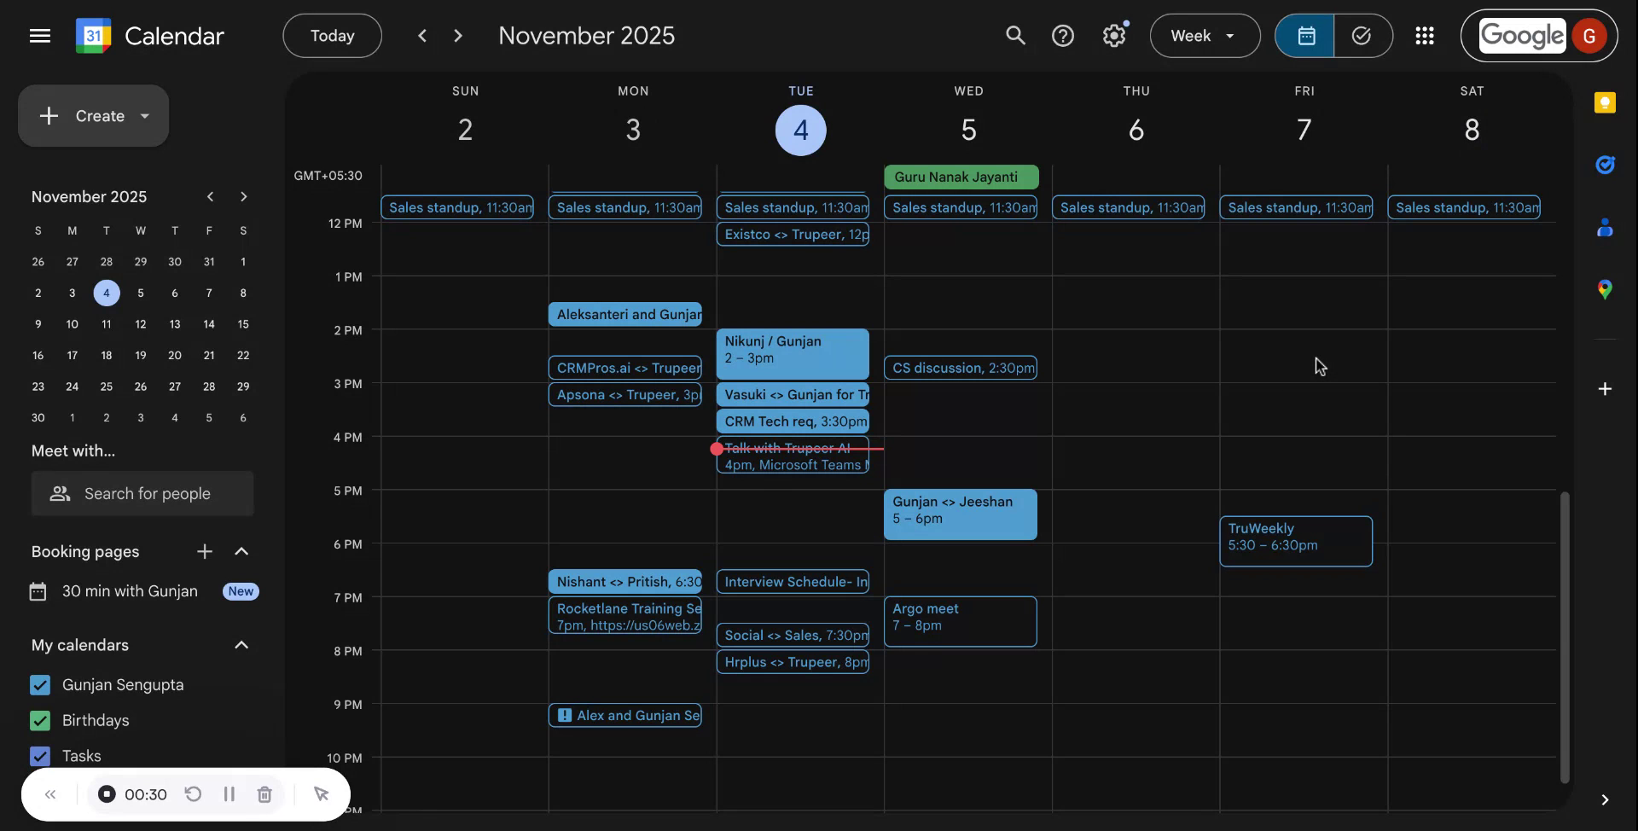Delete the recording with the trash icon
This screenshot has height=831, width=1638.
pos(264,793)
